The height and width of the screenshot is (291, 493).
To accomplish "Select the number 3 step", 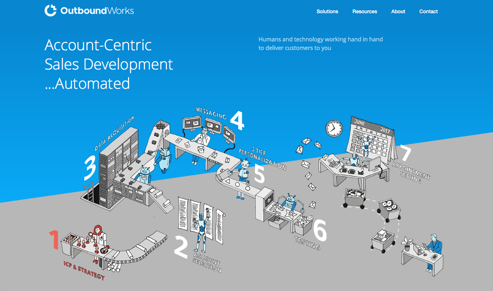I will click(x=90, y=168).
